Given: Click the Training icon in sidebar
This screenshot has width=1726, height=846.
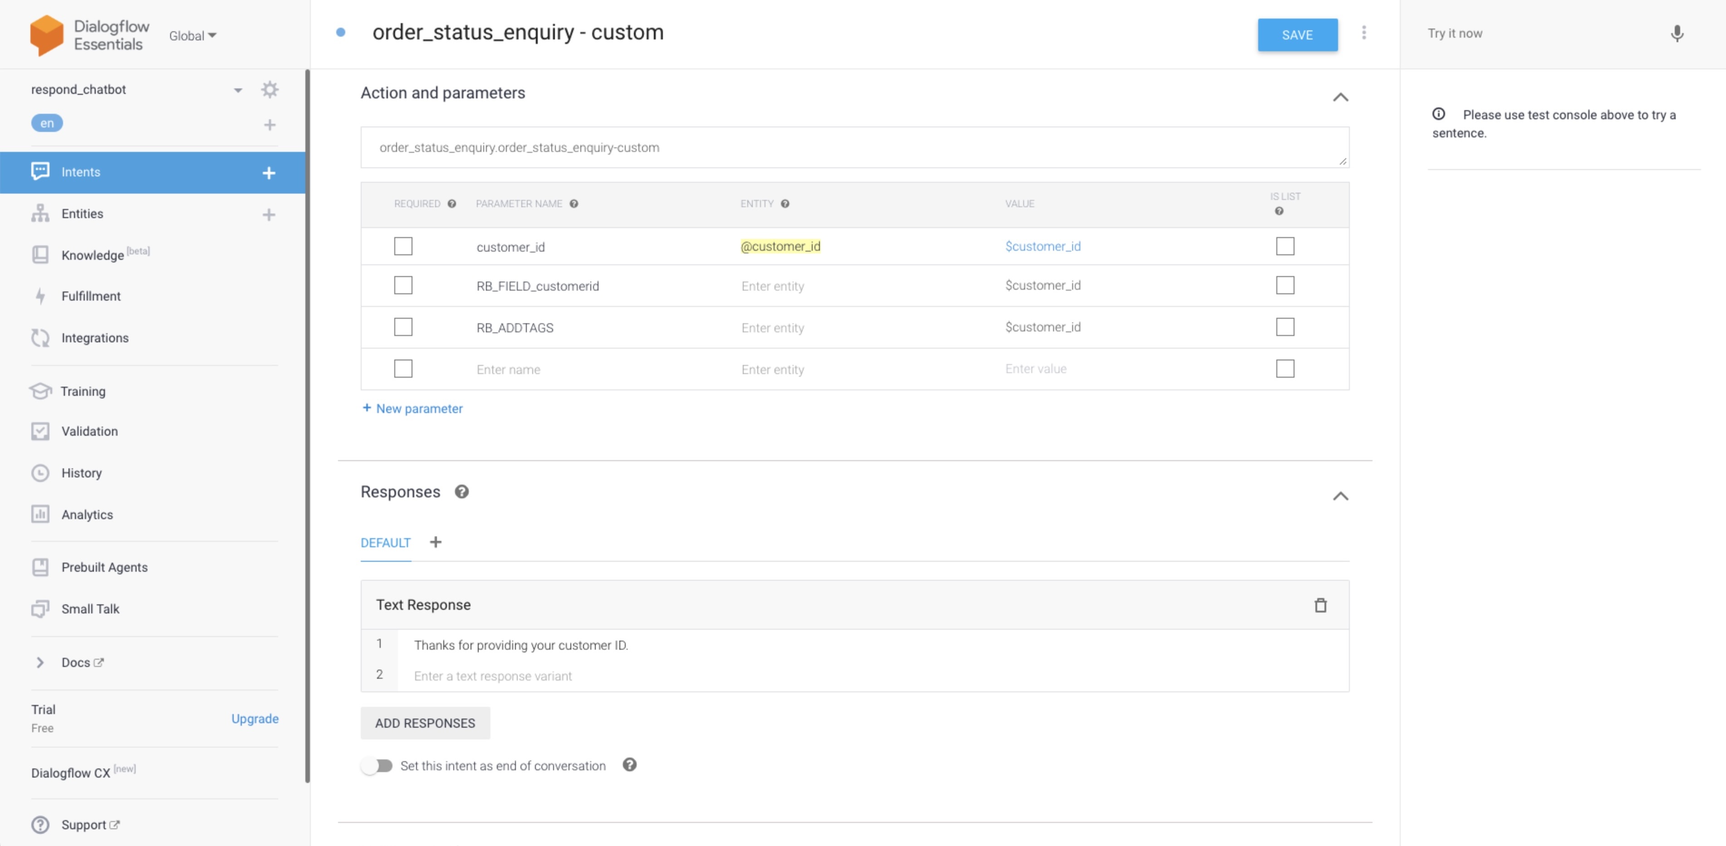Looking at the screenshot, I should click(39, 390).
